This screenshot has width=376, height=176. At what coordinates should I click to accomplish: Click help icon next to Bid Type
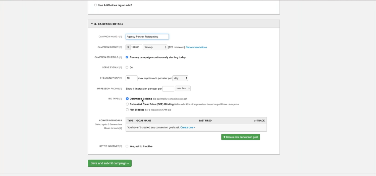pyautogui.click(x=121, y=99)
